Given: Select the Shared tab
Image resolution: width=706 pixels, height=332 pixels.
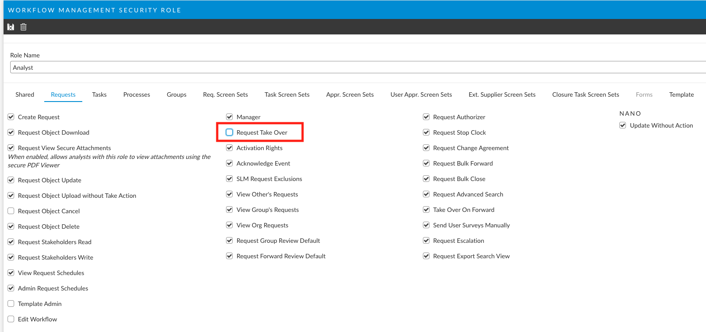Looking at the screenshot, I should click(25, 94).
